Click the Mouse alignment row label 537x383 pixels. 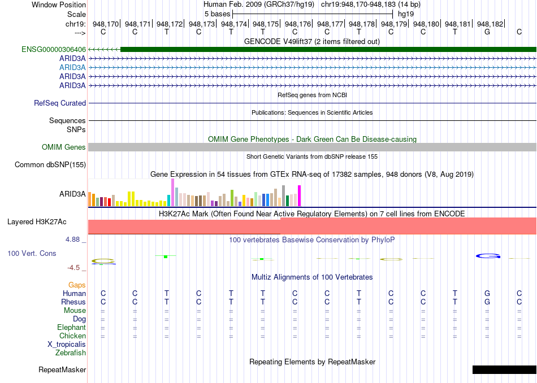point(75,311)
